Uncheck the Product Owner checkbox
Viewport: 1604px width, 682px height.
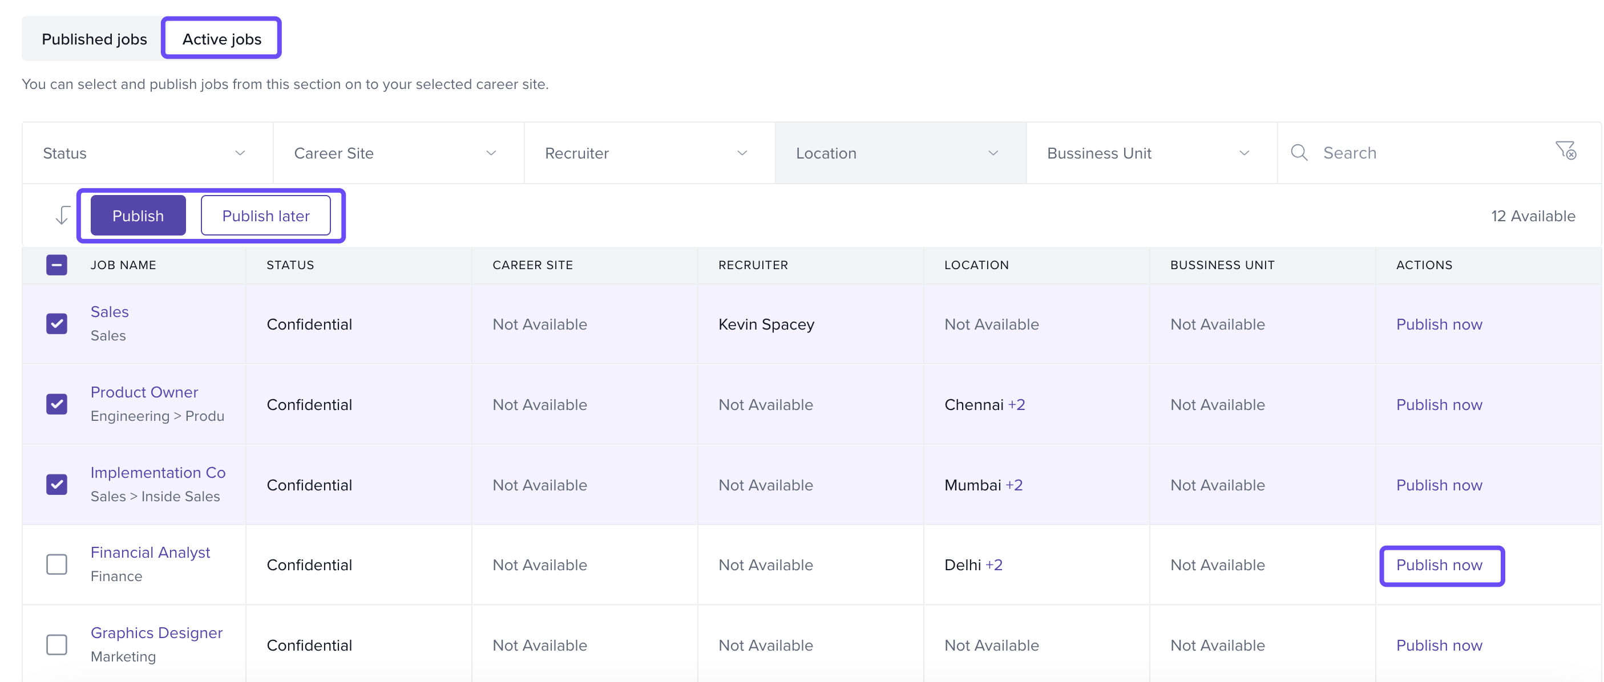[x=56, y=404]
